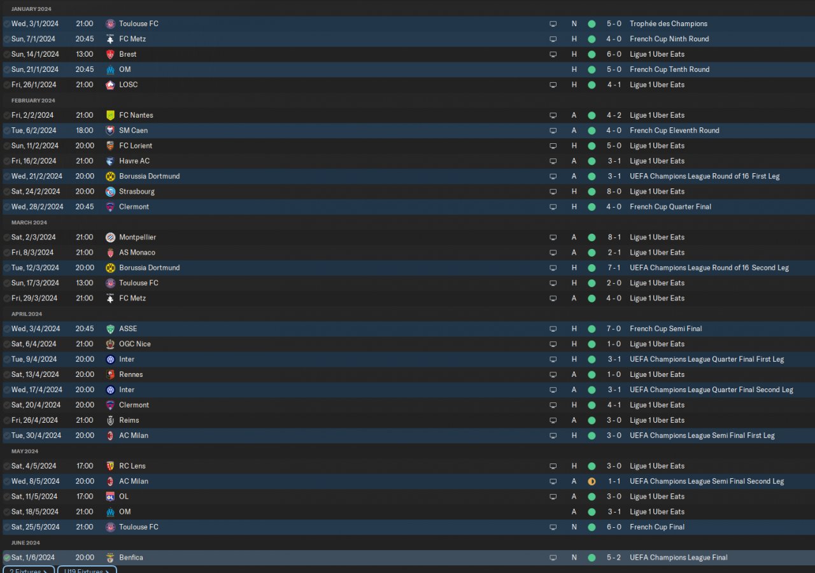Click the OM badge on the 21/1/2024 fixture
This screenshot has height=573, width=815.
tap(110, 69)
